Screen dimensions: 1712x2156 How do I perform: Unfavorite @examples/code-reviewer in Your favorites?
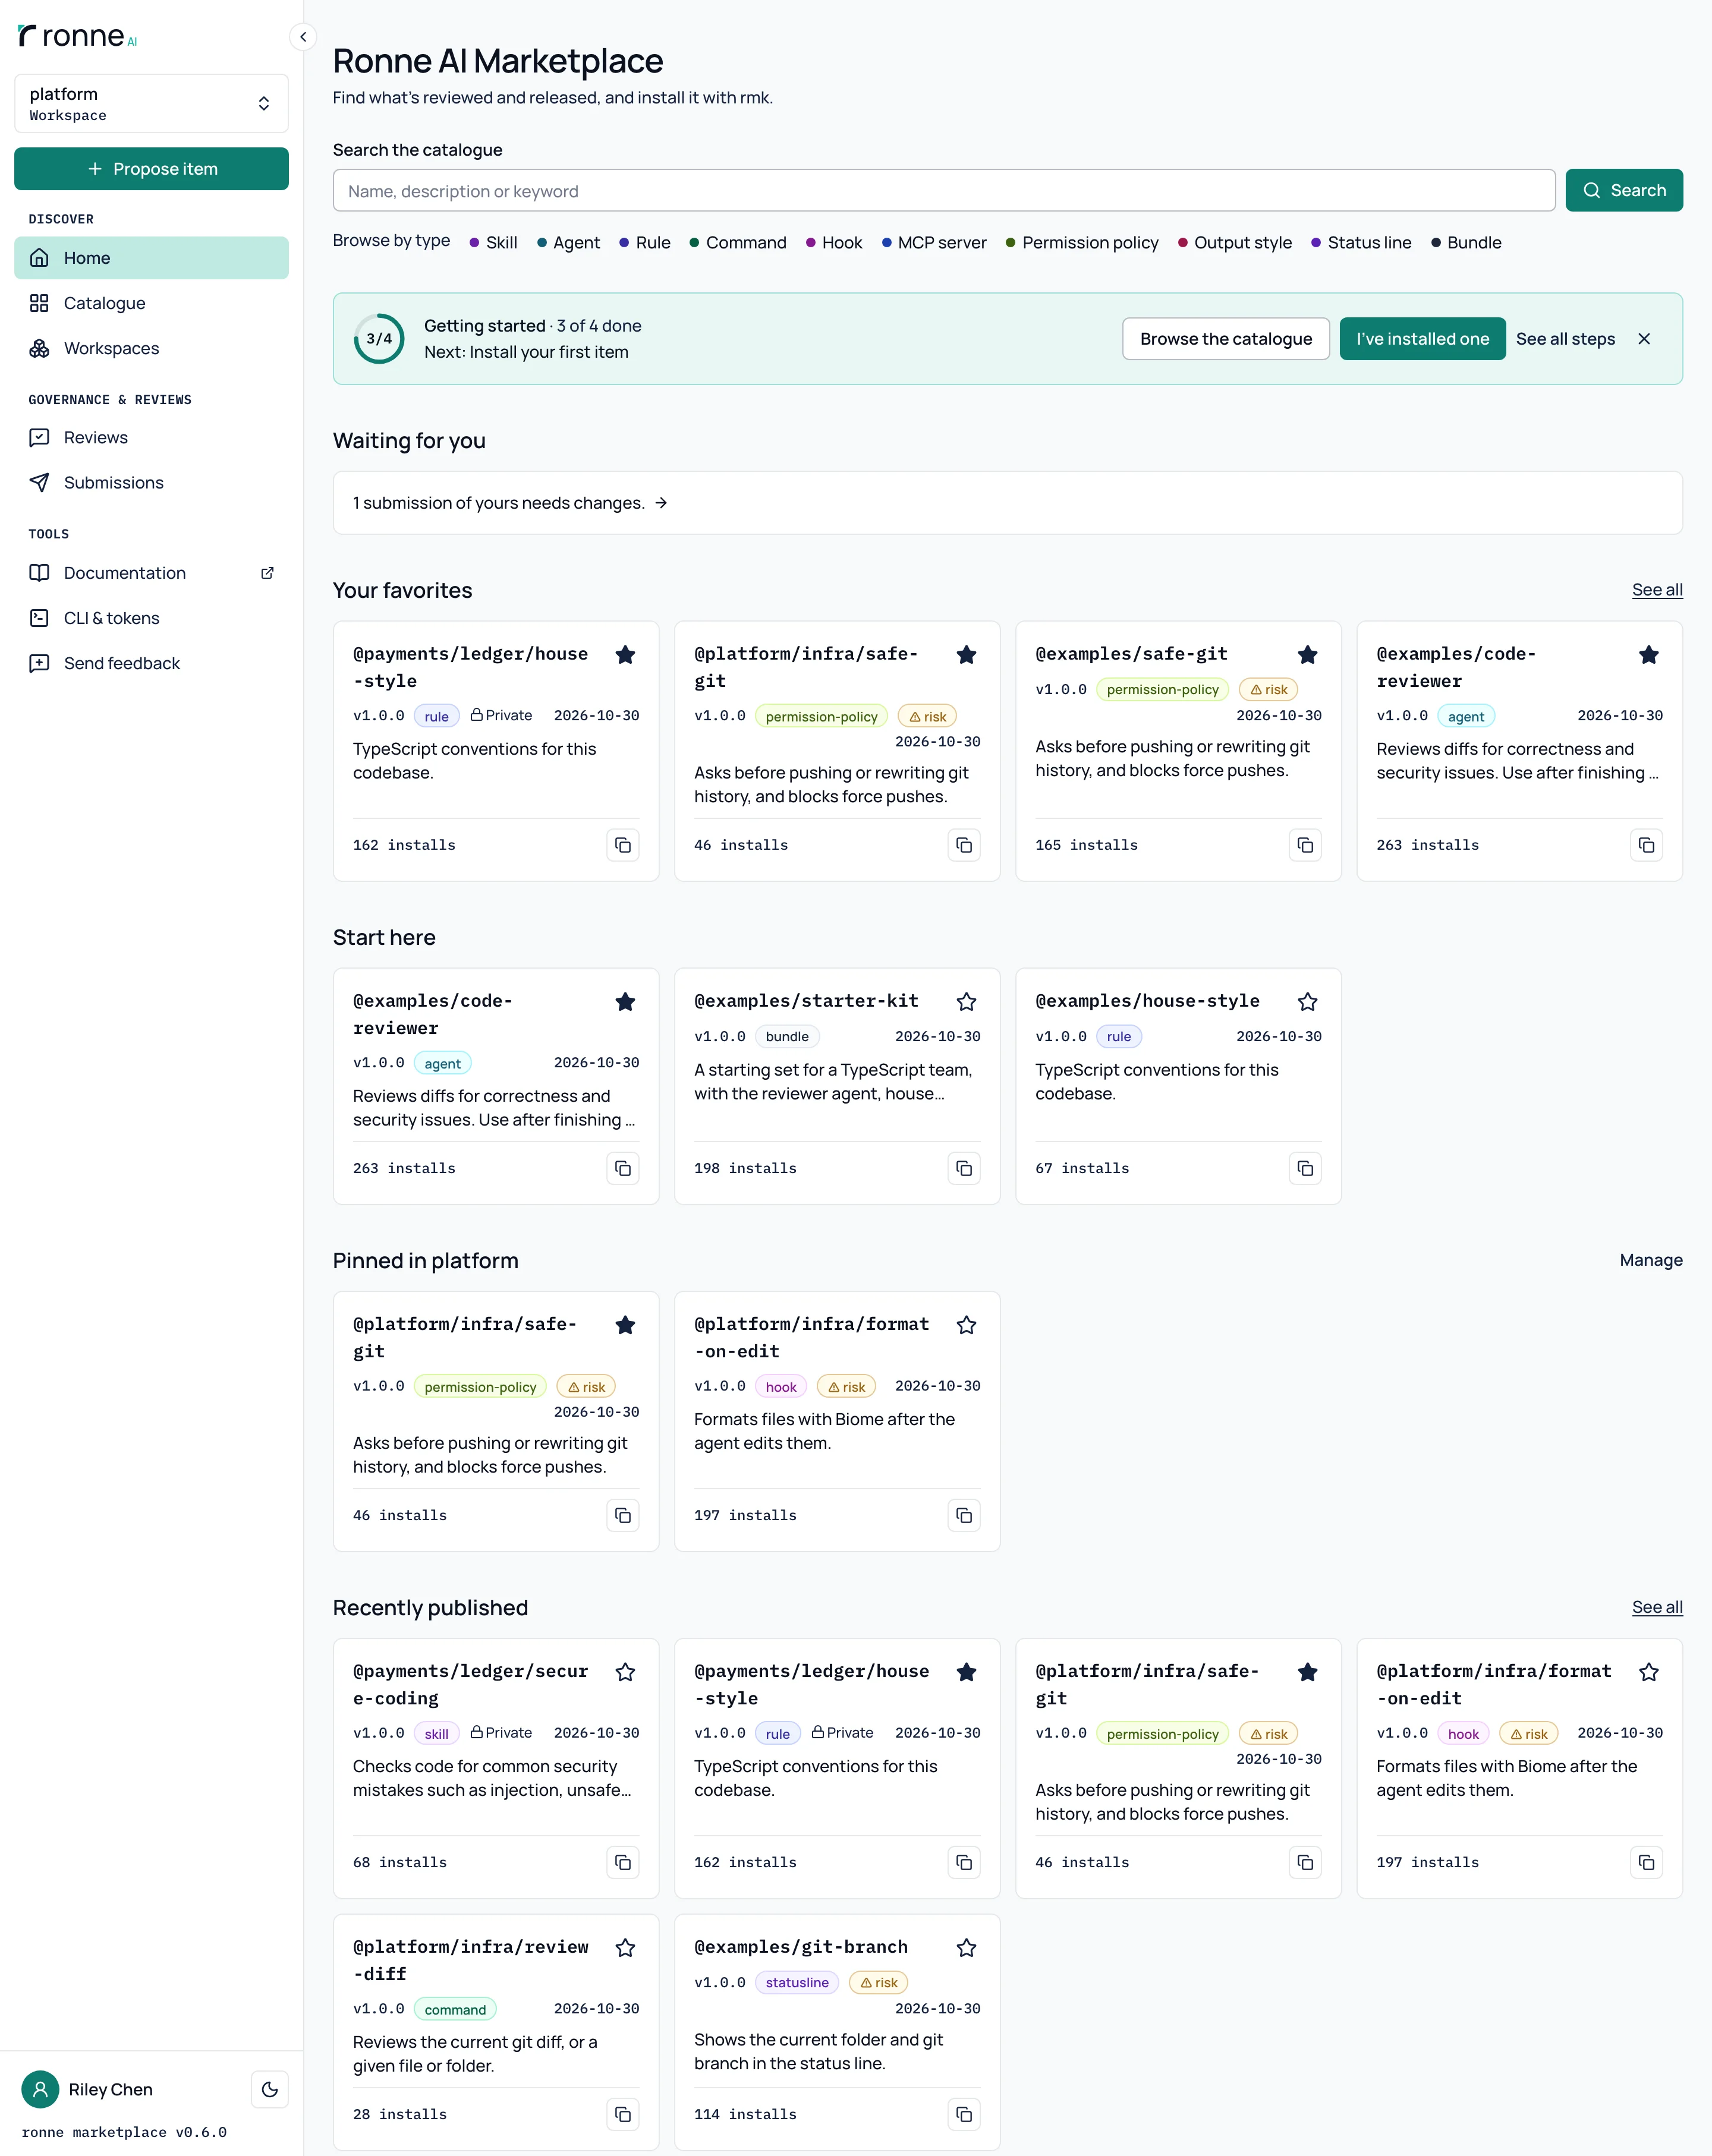click(1648, 655)
